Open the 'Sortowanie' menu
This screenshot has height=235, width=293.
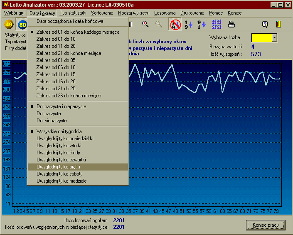pos(102,13)
